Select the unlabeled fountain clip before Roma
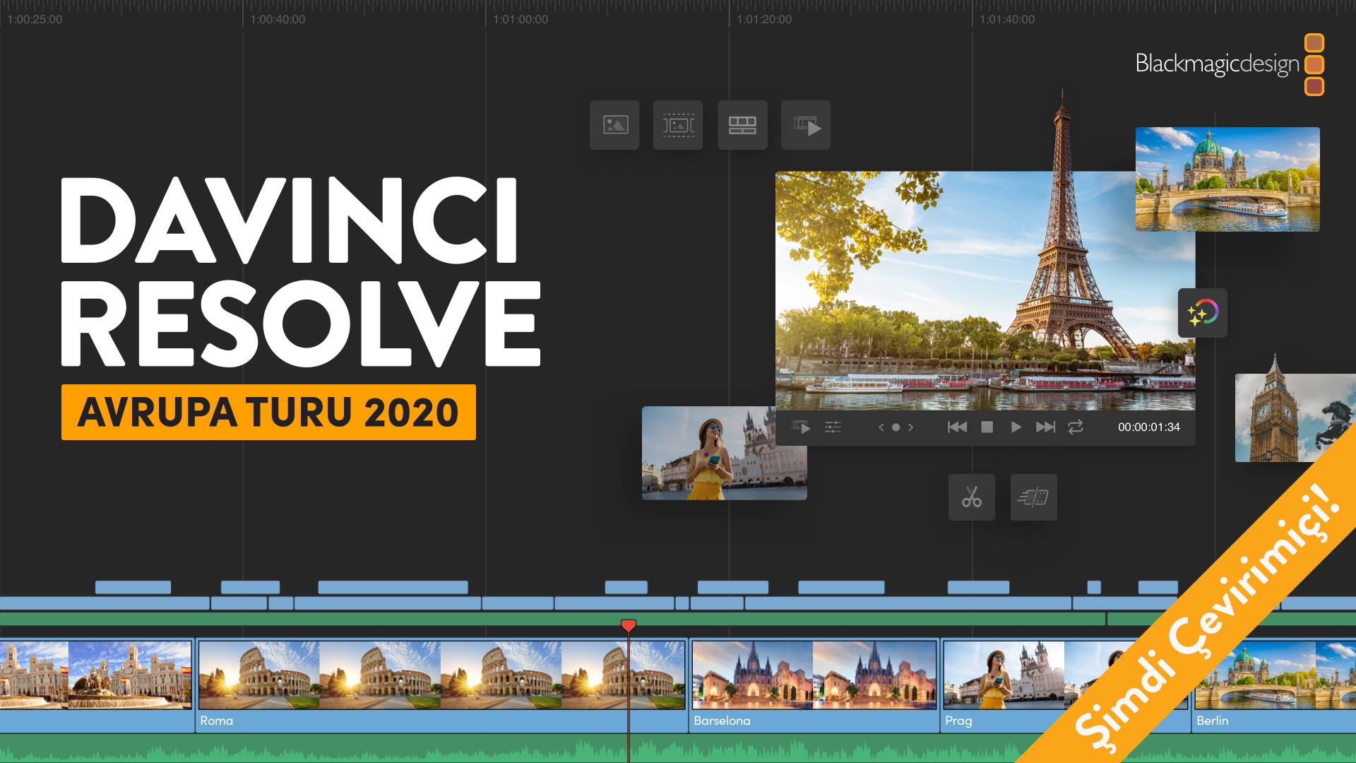Image resolution: width=1356 pixels, height=763 pixels. click(96, 685)
